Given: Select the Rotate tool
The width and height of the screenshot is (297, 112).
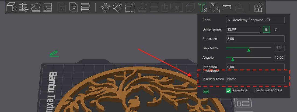Looking at the screenshot, I should (x=118, y=7).
